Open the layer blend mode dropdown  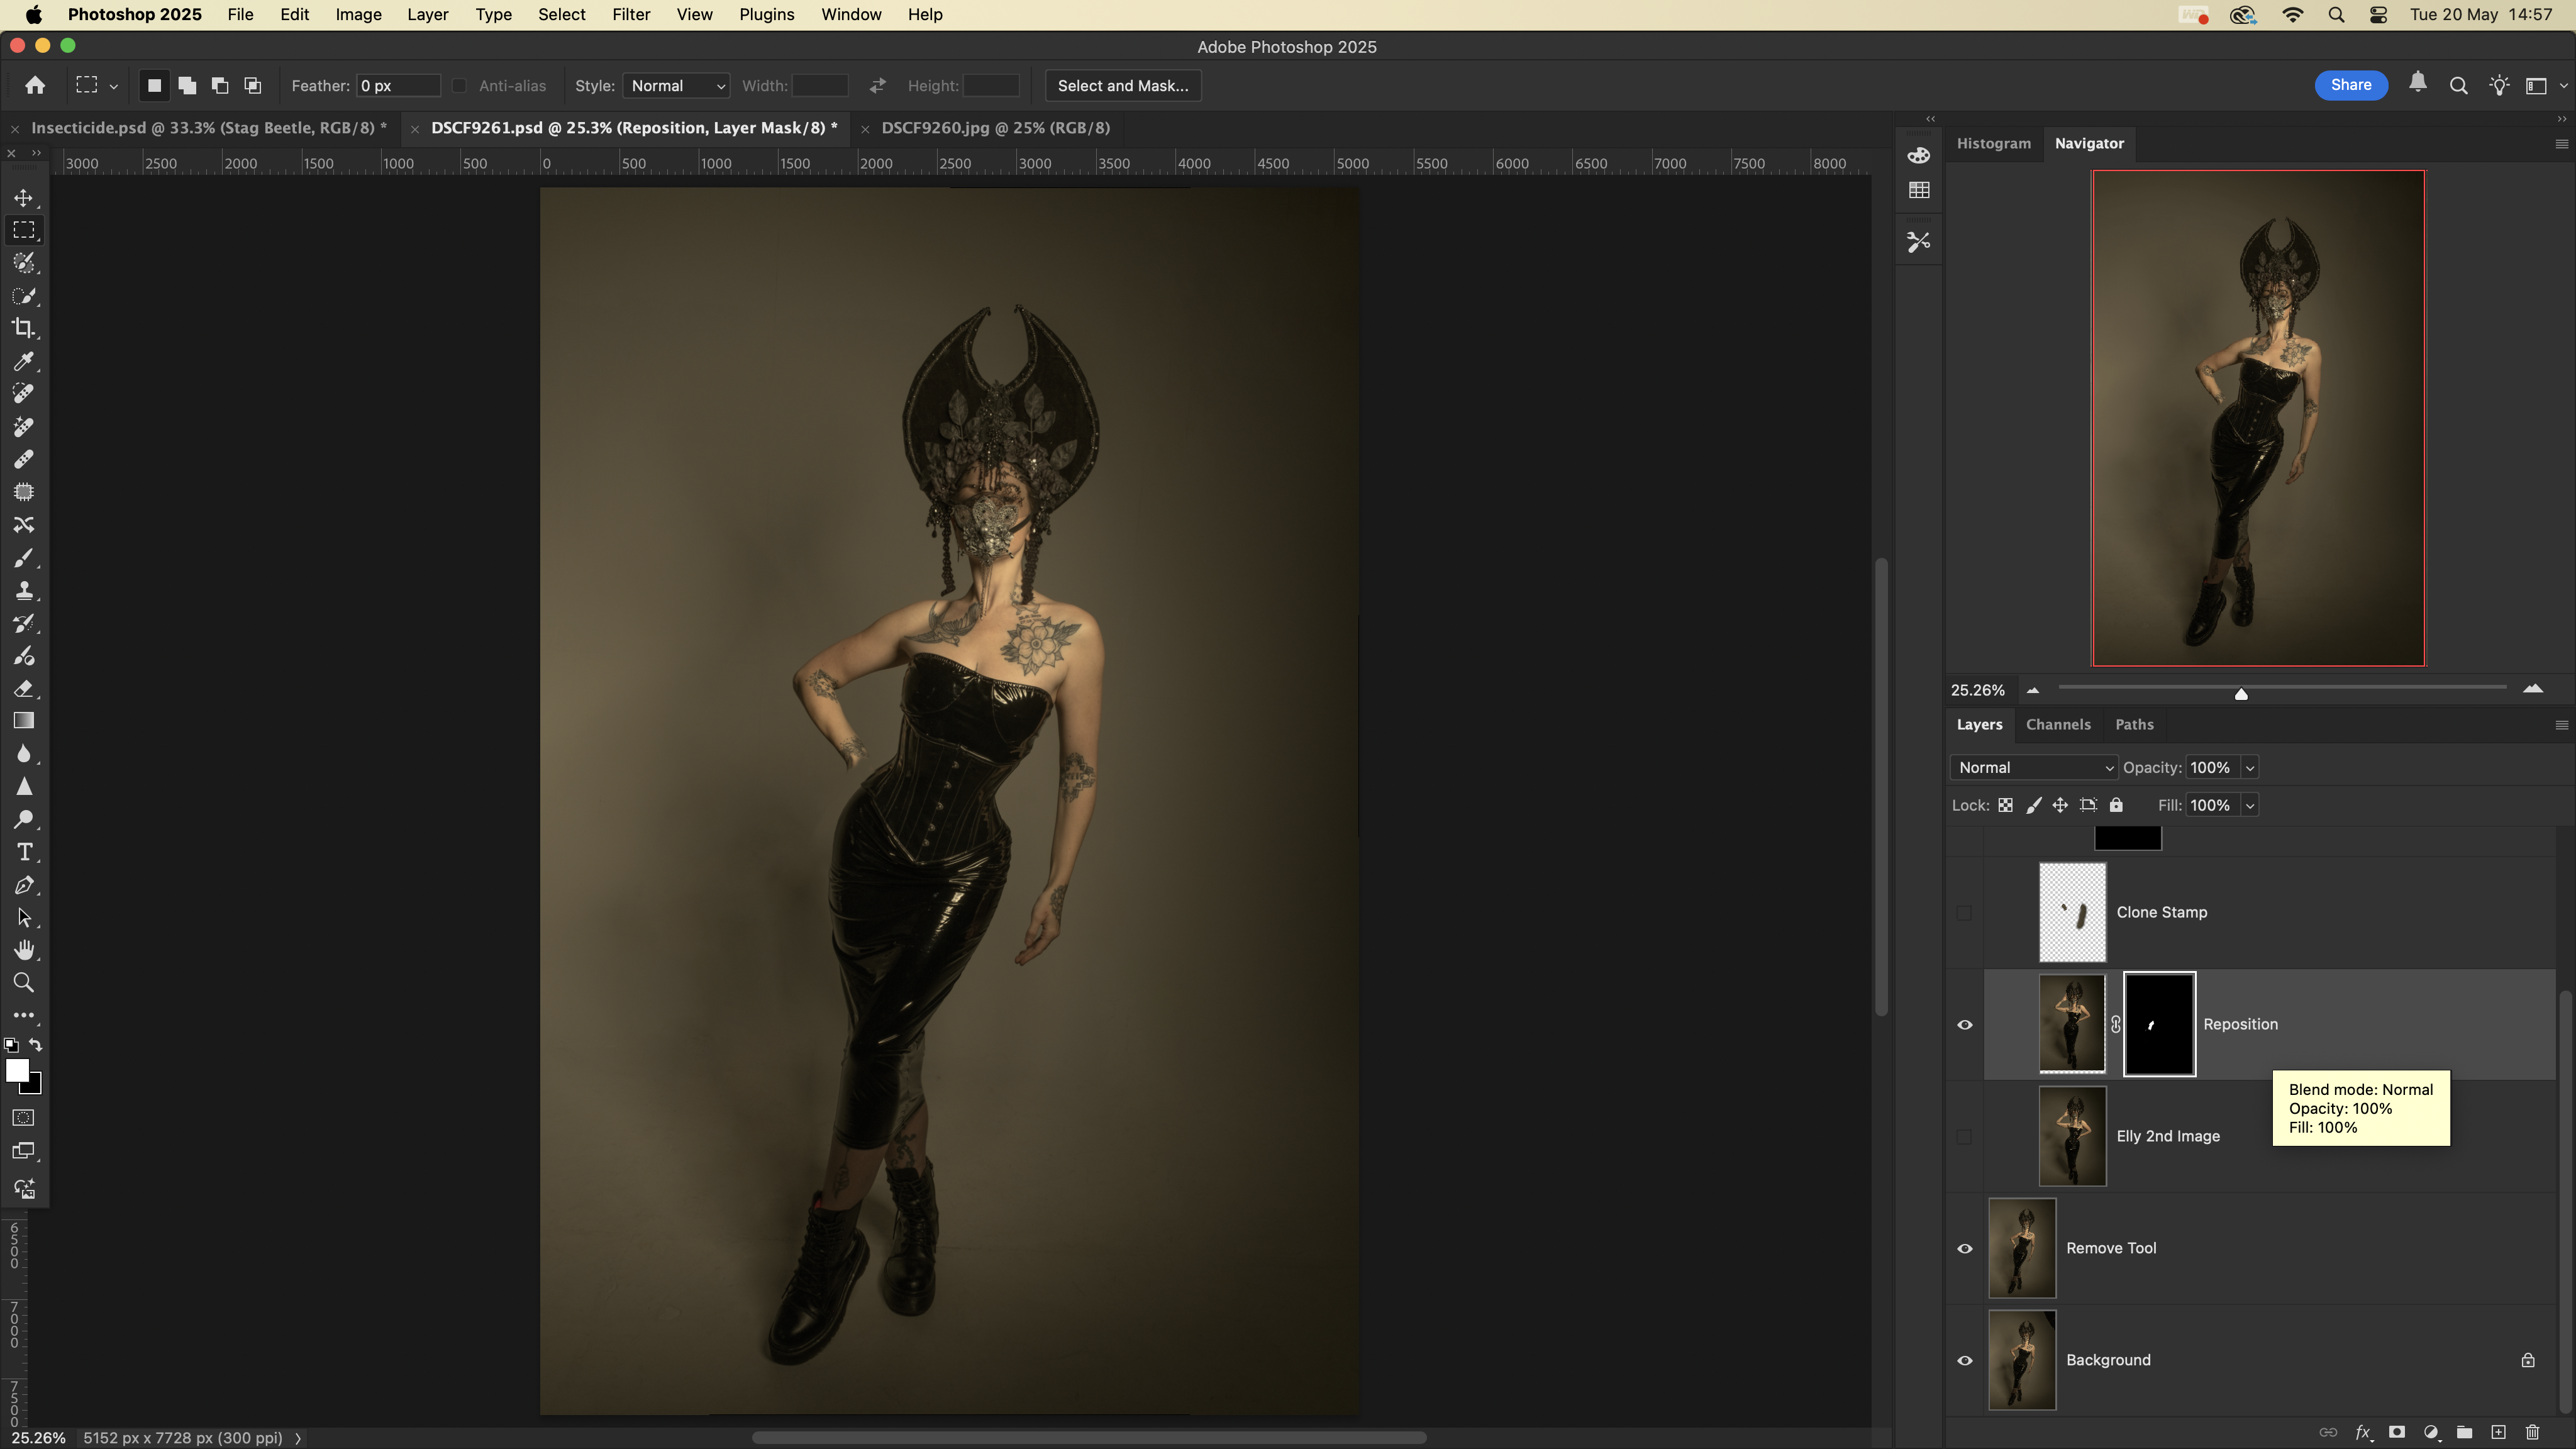(2033, 767)
